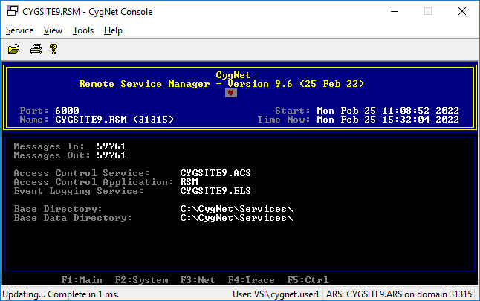Click the Messages Out count 59761

pos(111,155)
